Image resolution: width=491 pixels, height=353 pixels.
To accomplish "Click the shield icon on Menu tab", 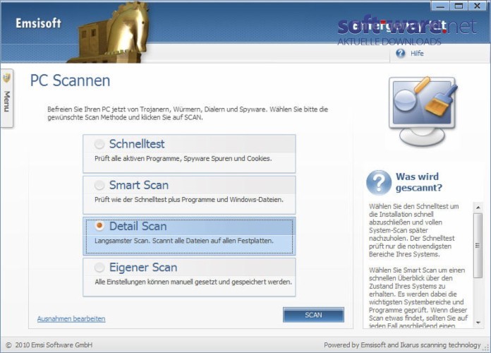I will point(6,78).
